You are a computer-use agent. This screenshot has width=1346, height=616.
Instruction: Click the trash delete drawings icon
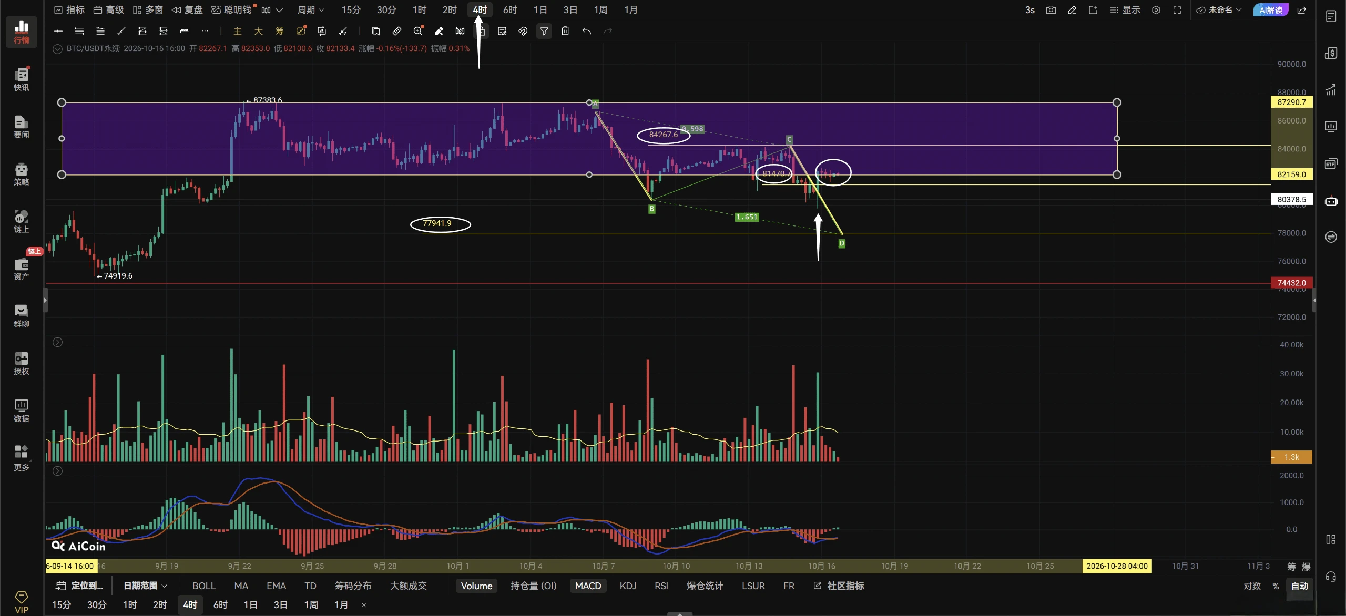[565, 31]
